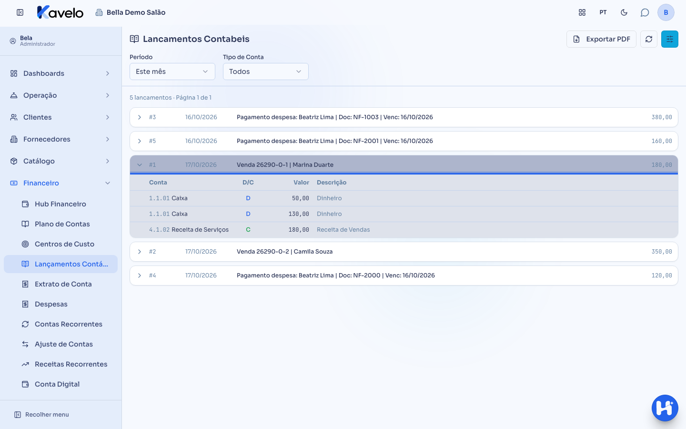Expand entry #3 NF-1003 row
The image size is (686, 429).
(x=404, y=117)
